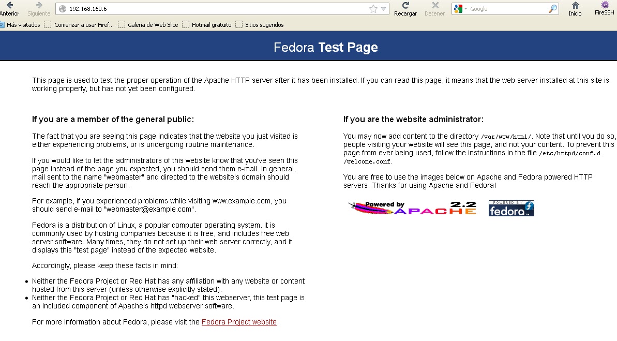This screenshot has width=617, height=341.
Task: Open the Galería de Web Slice bookmark
Action: point(148,25)
